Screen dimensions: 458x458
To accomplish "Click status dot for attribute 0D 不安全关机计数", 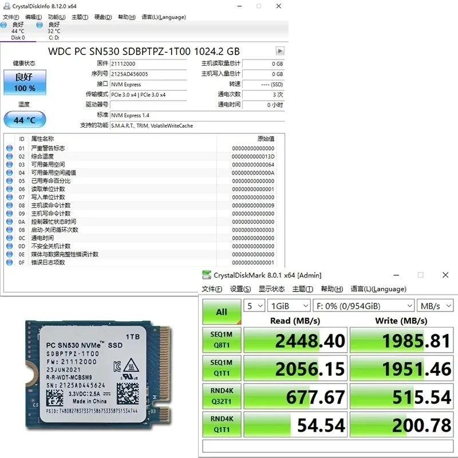I will click(x=9, y=246).
